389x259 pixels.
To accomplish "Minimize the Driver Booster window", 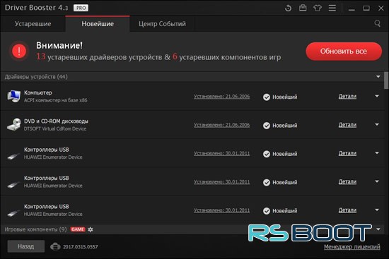I will [x=352, y=9].
